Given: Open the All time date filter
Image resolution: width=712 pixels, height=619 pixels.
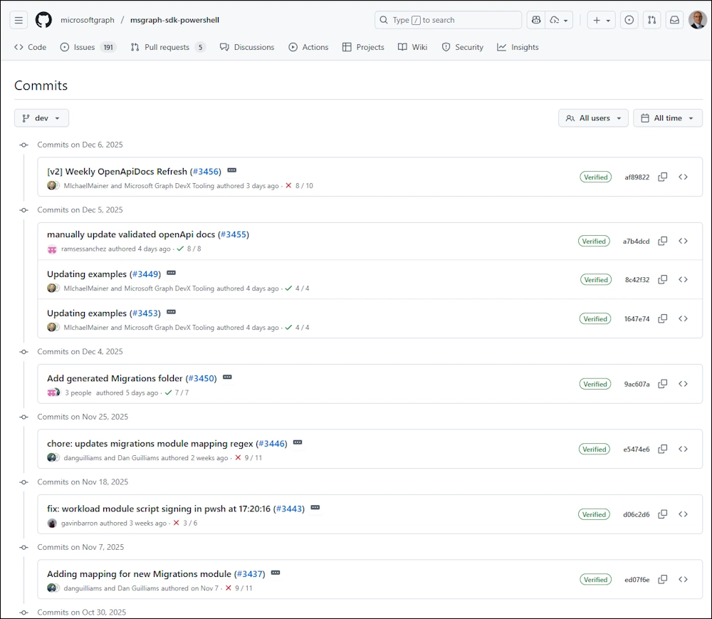Looking at the screenshot, I should [667, 118].
